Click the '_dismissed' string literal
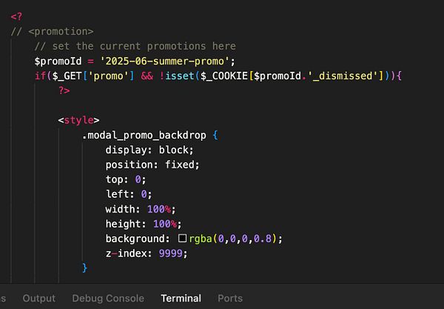The image size is (444, 309). coord(343,76)
